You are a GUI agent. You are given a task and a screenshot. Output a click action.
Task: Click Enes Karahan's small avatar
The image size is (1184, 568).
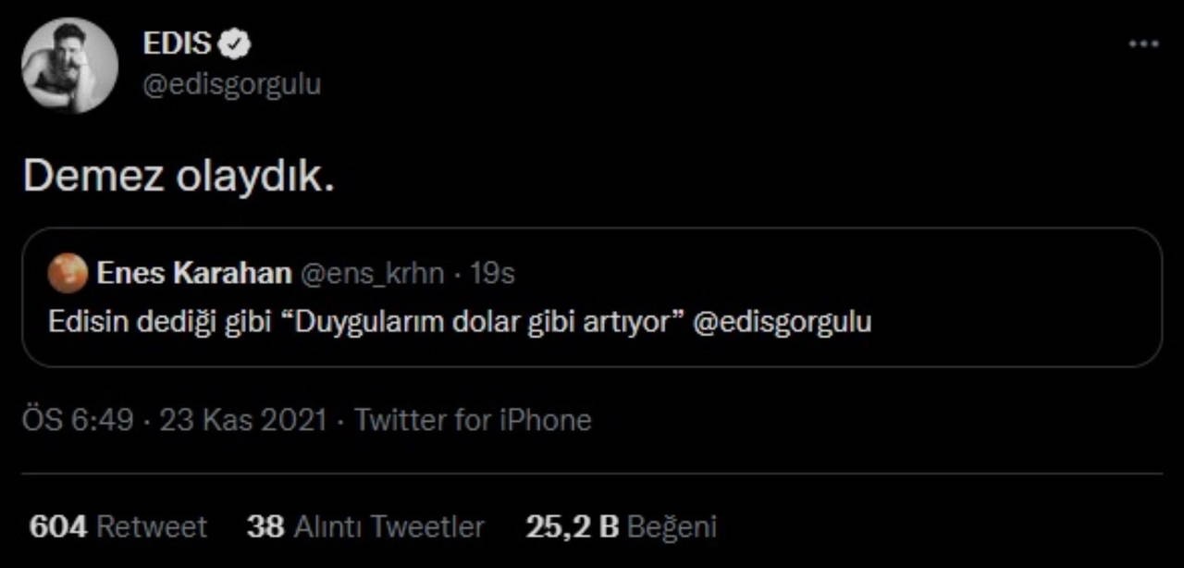click(68, 274)
